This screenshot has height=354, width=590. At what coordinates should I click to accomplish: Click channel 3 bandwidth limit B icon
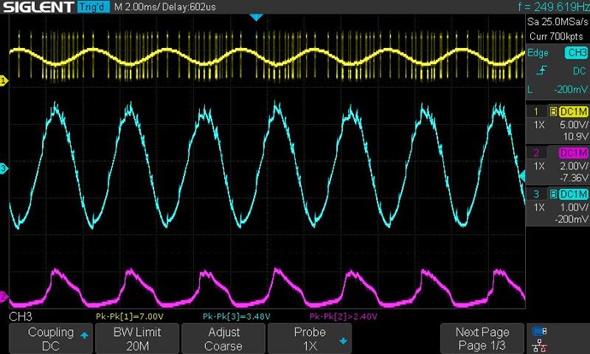pyautogui.click(x=553, y=194)
